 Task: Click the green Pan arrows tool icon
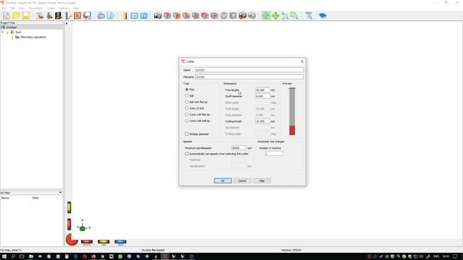(x=276, y=16)
